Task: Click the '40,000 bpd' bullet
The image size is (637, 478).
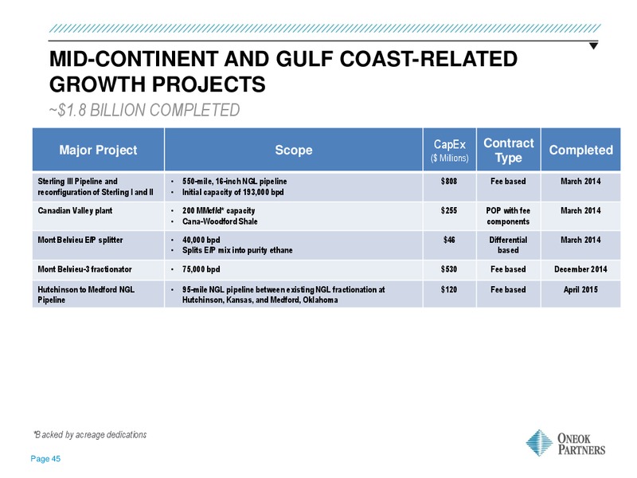Action: coord(201,240)
